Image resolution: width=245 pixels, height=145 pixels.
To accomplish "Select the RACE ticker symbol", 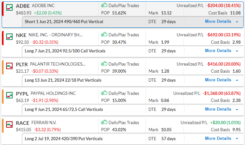I will click(x=23, y=123).
